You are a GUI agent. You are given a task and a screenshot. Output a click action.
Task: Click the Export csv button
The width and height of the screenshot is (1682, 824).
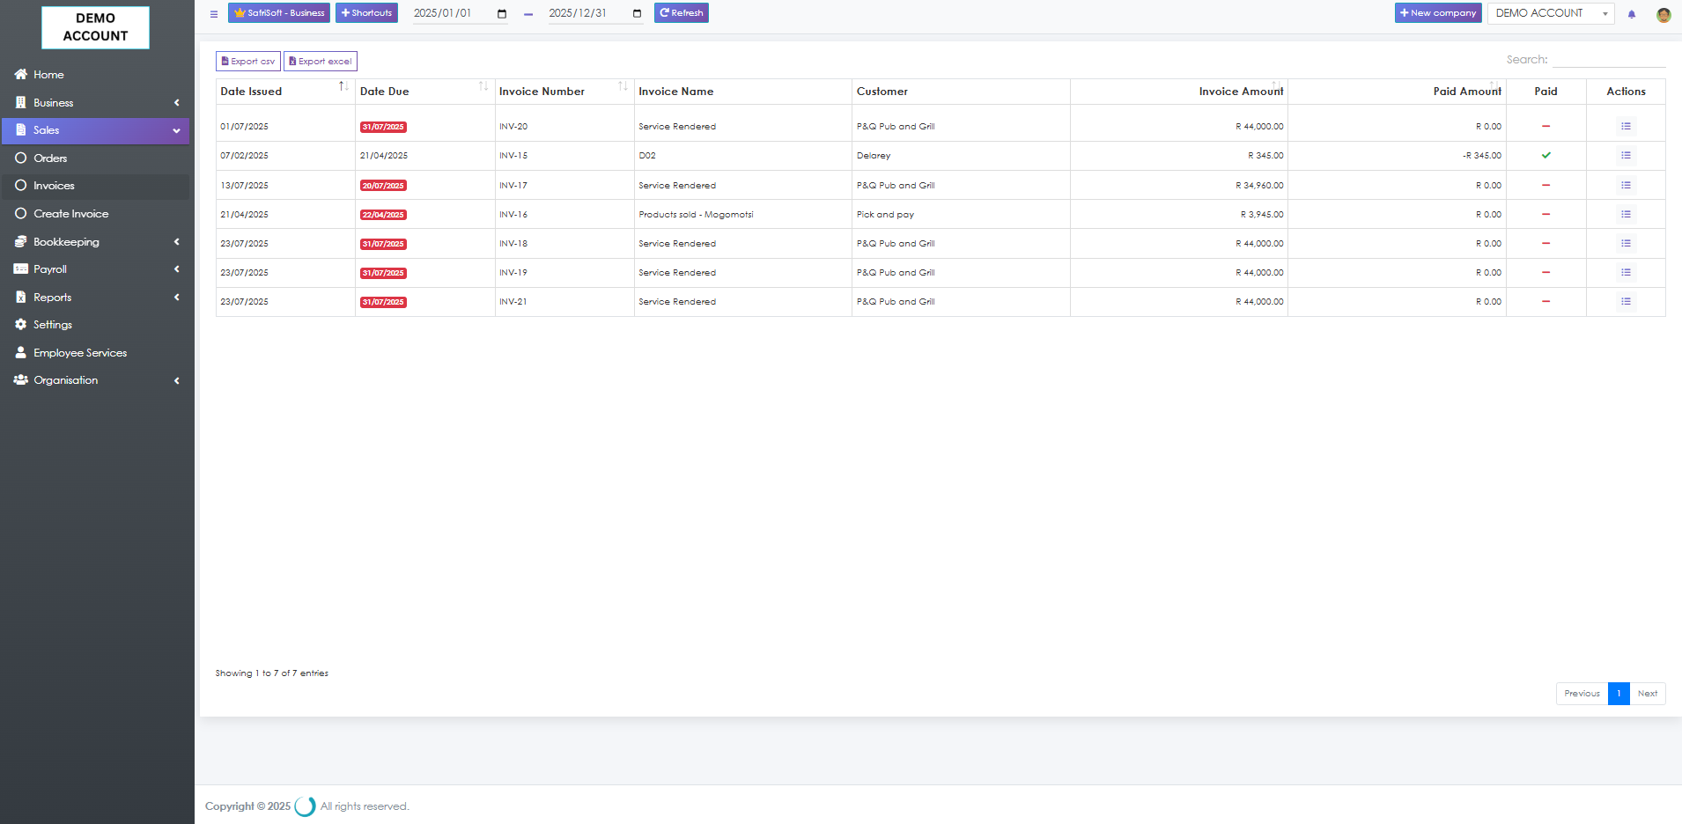pos(248,62)
